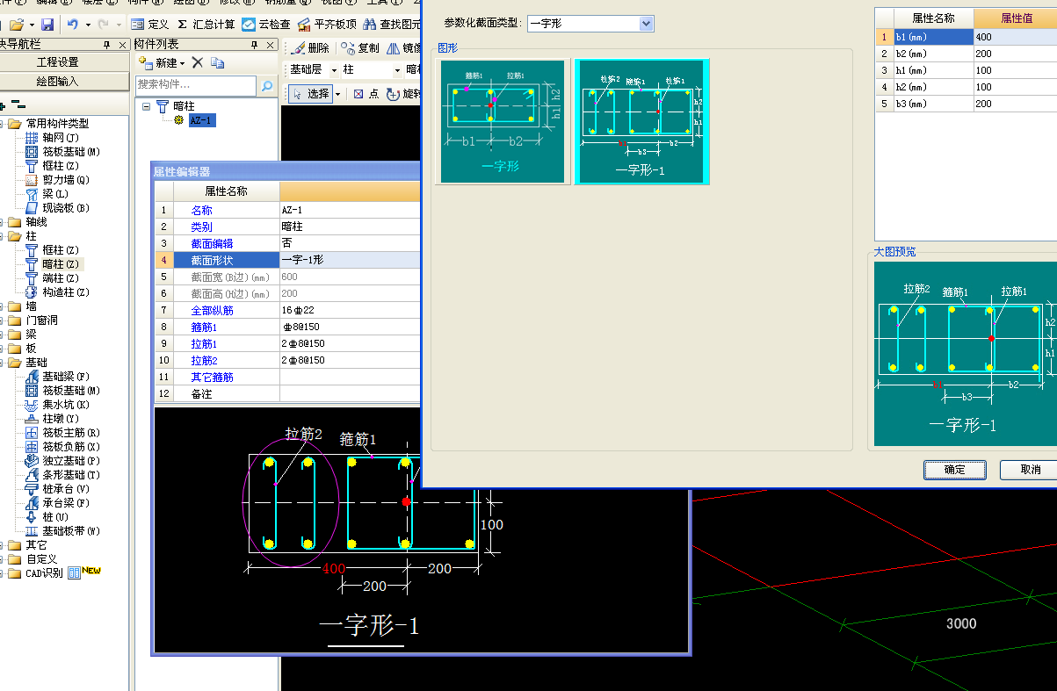Click the copy component icon in 构件列表

point(218,62)
